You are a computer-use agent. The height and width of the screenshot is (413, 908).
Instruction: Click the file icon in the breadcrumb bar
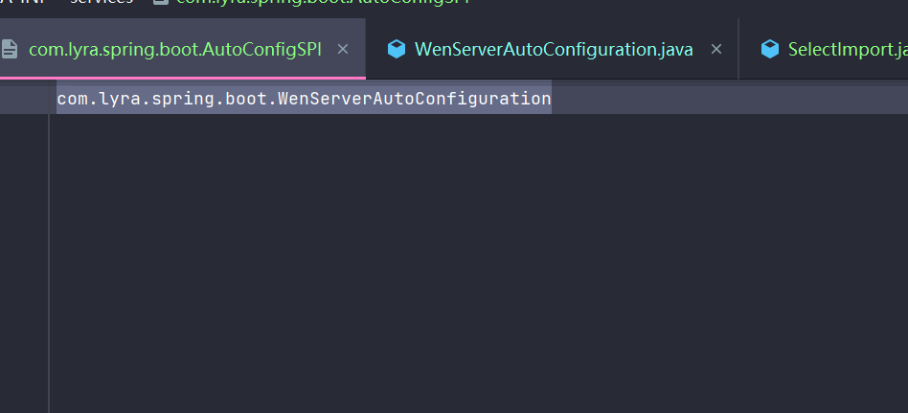[160, 2]
